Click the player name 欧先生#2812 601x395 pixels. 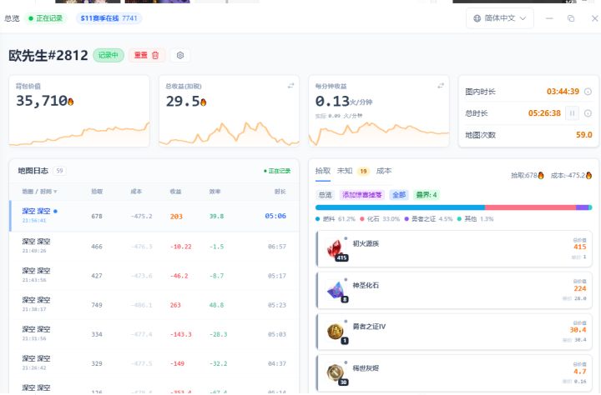(48, 56)
